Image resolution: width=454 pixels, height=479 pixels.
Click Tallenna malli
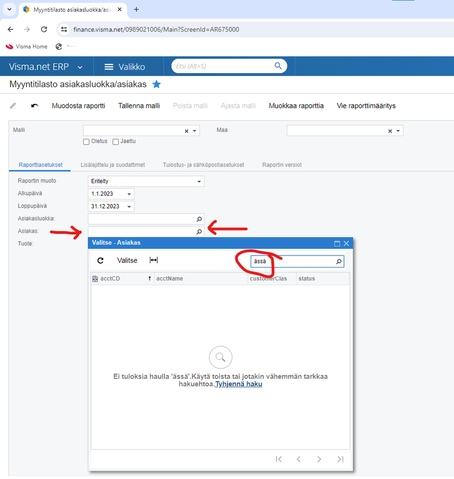pos(139,105)
